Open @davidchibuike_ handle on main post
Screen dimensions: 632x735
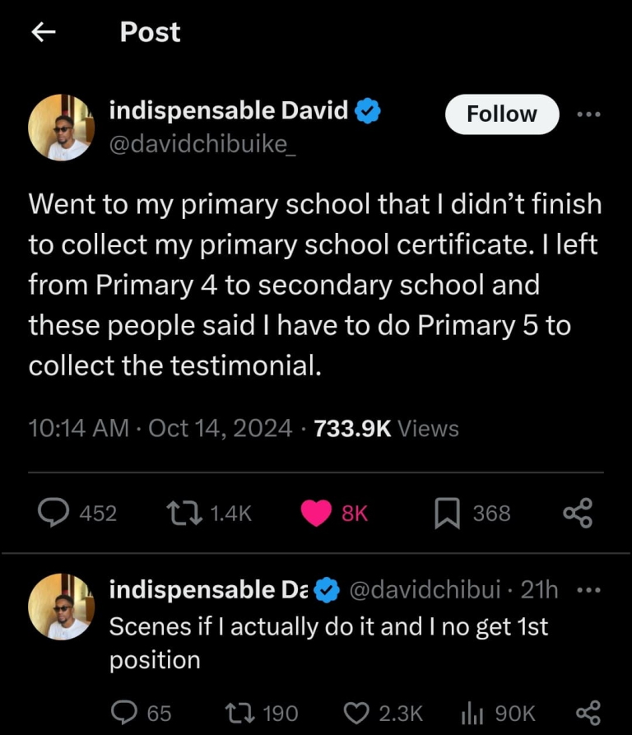(199, 145)
